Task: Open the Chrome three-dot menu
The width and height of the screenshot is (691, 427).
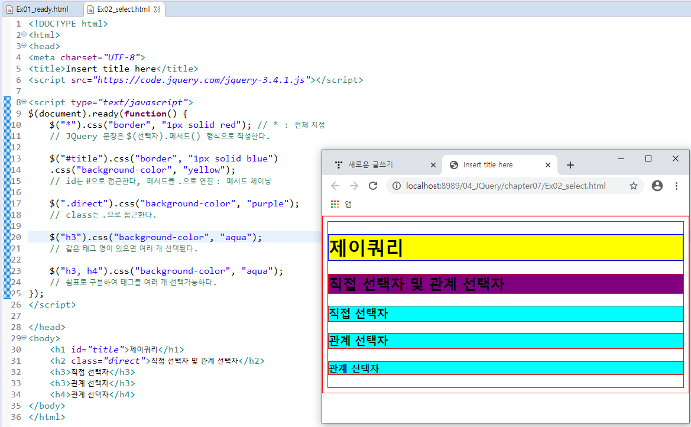Action: tap(676, 186)
